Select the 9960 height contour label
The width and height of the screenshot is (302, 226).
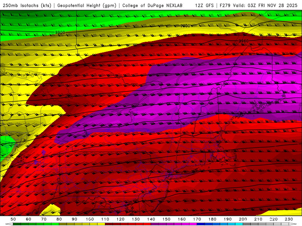tap(243, 41)
